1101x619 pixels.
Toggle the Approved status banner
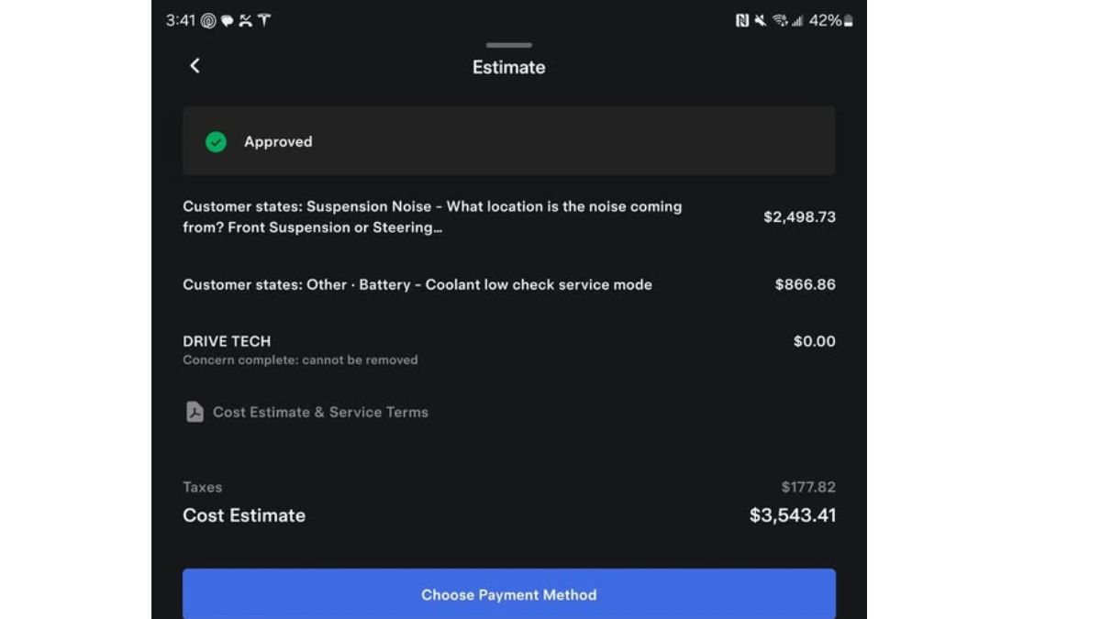[x=509, y=141]
